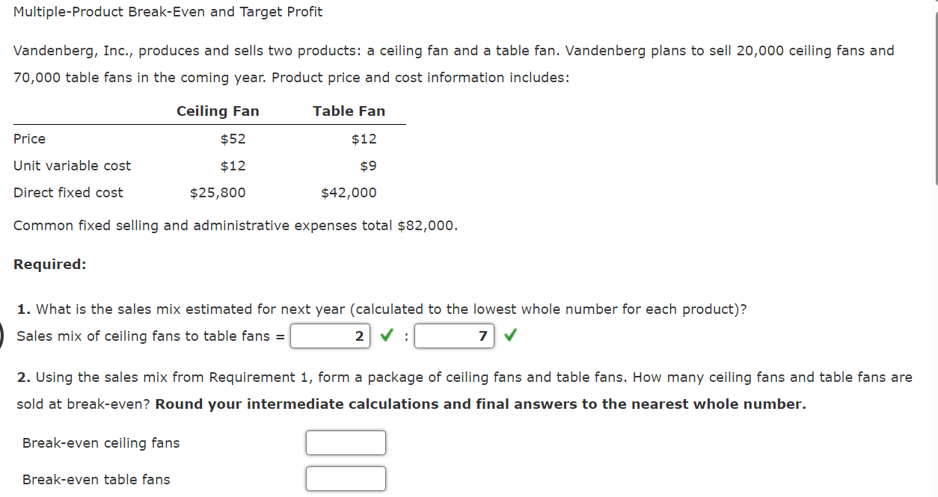This screenshot has width=938, height=497.
Task: Click the Direct fixed cost row label
Action: pos(68,192)
